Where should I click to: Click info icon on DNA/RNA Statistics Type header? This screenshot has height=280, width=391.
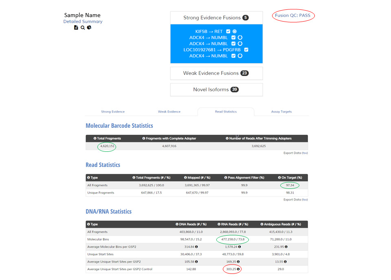(x=88, y=224)
